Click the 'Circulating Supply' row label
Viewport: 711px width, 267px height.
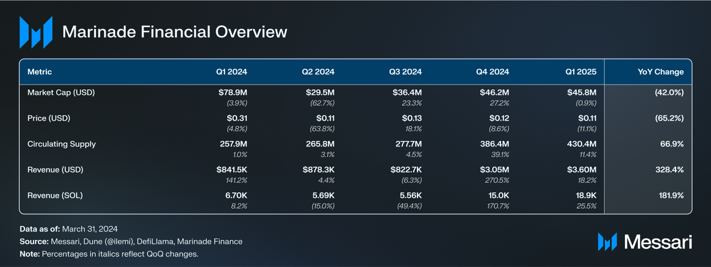[61, 144]
